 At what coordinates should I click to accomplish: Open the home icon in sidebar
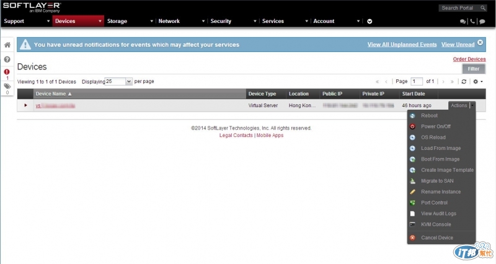[x=7, y=45]
